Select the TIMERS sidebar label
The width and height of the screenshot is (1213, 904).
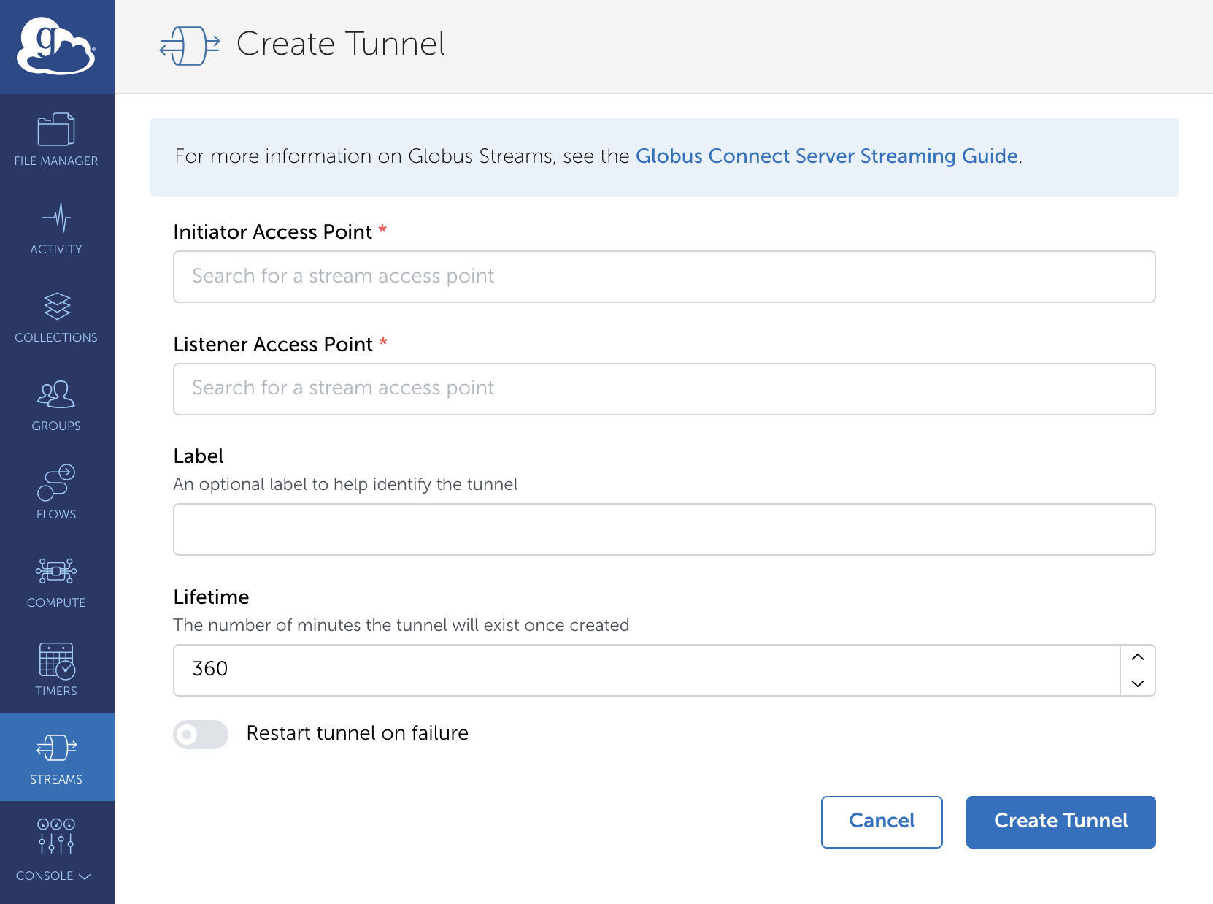pyautogui.click(x=56, y=691)
